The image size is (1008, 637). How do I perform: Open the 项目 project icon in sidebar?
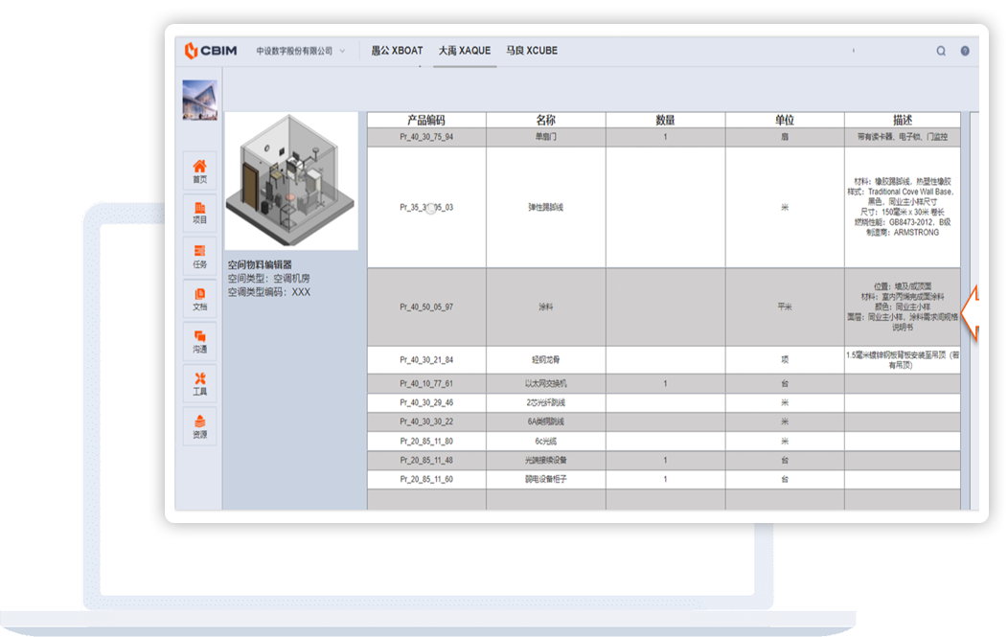pos(199,213)
